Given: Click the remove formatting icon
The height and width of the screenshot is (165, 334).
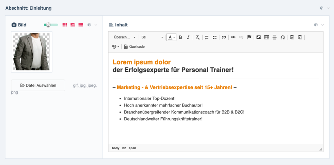Looking at the screenshot, I should [x=197, y=37].
